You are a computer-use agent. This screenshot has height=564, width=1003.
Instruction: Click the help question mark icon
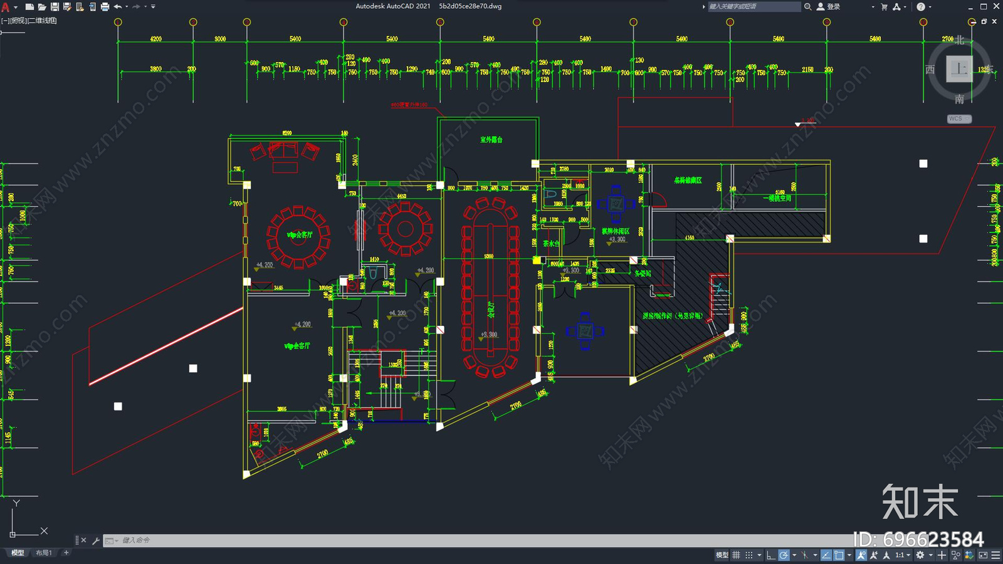[920, 7]
